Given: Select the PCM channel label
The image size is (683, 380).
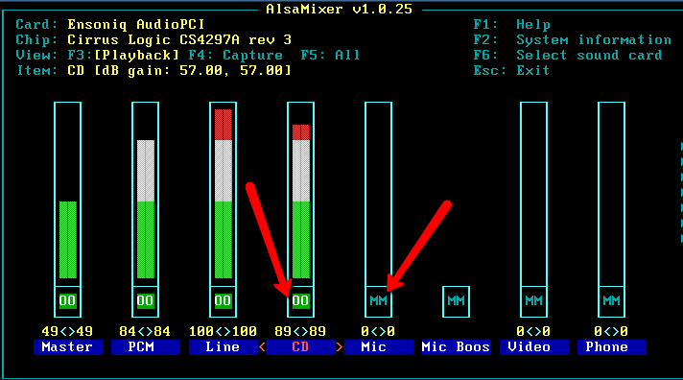Looking at the screenshot, I should pyautogui.click(x=146, y=347).
